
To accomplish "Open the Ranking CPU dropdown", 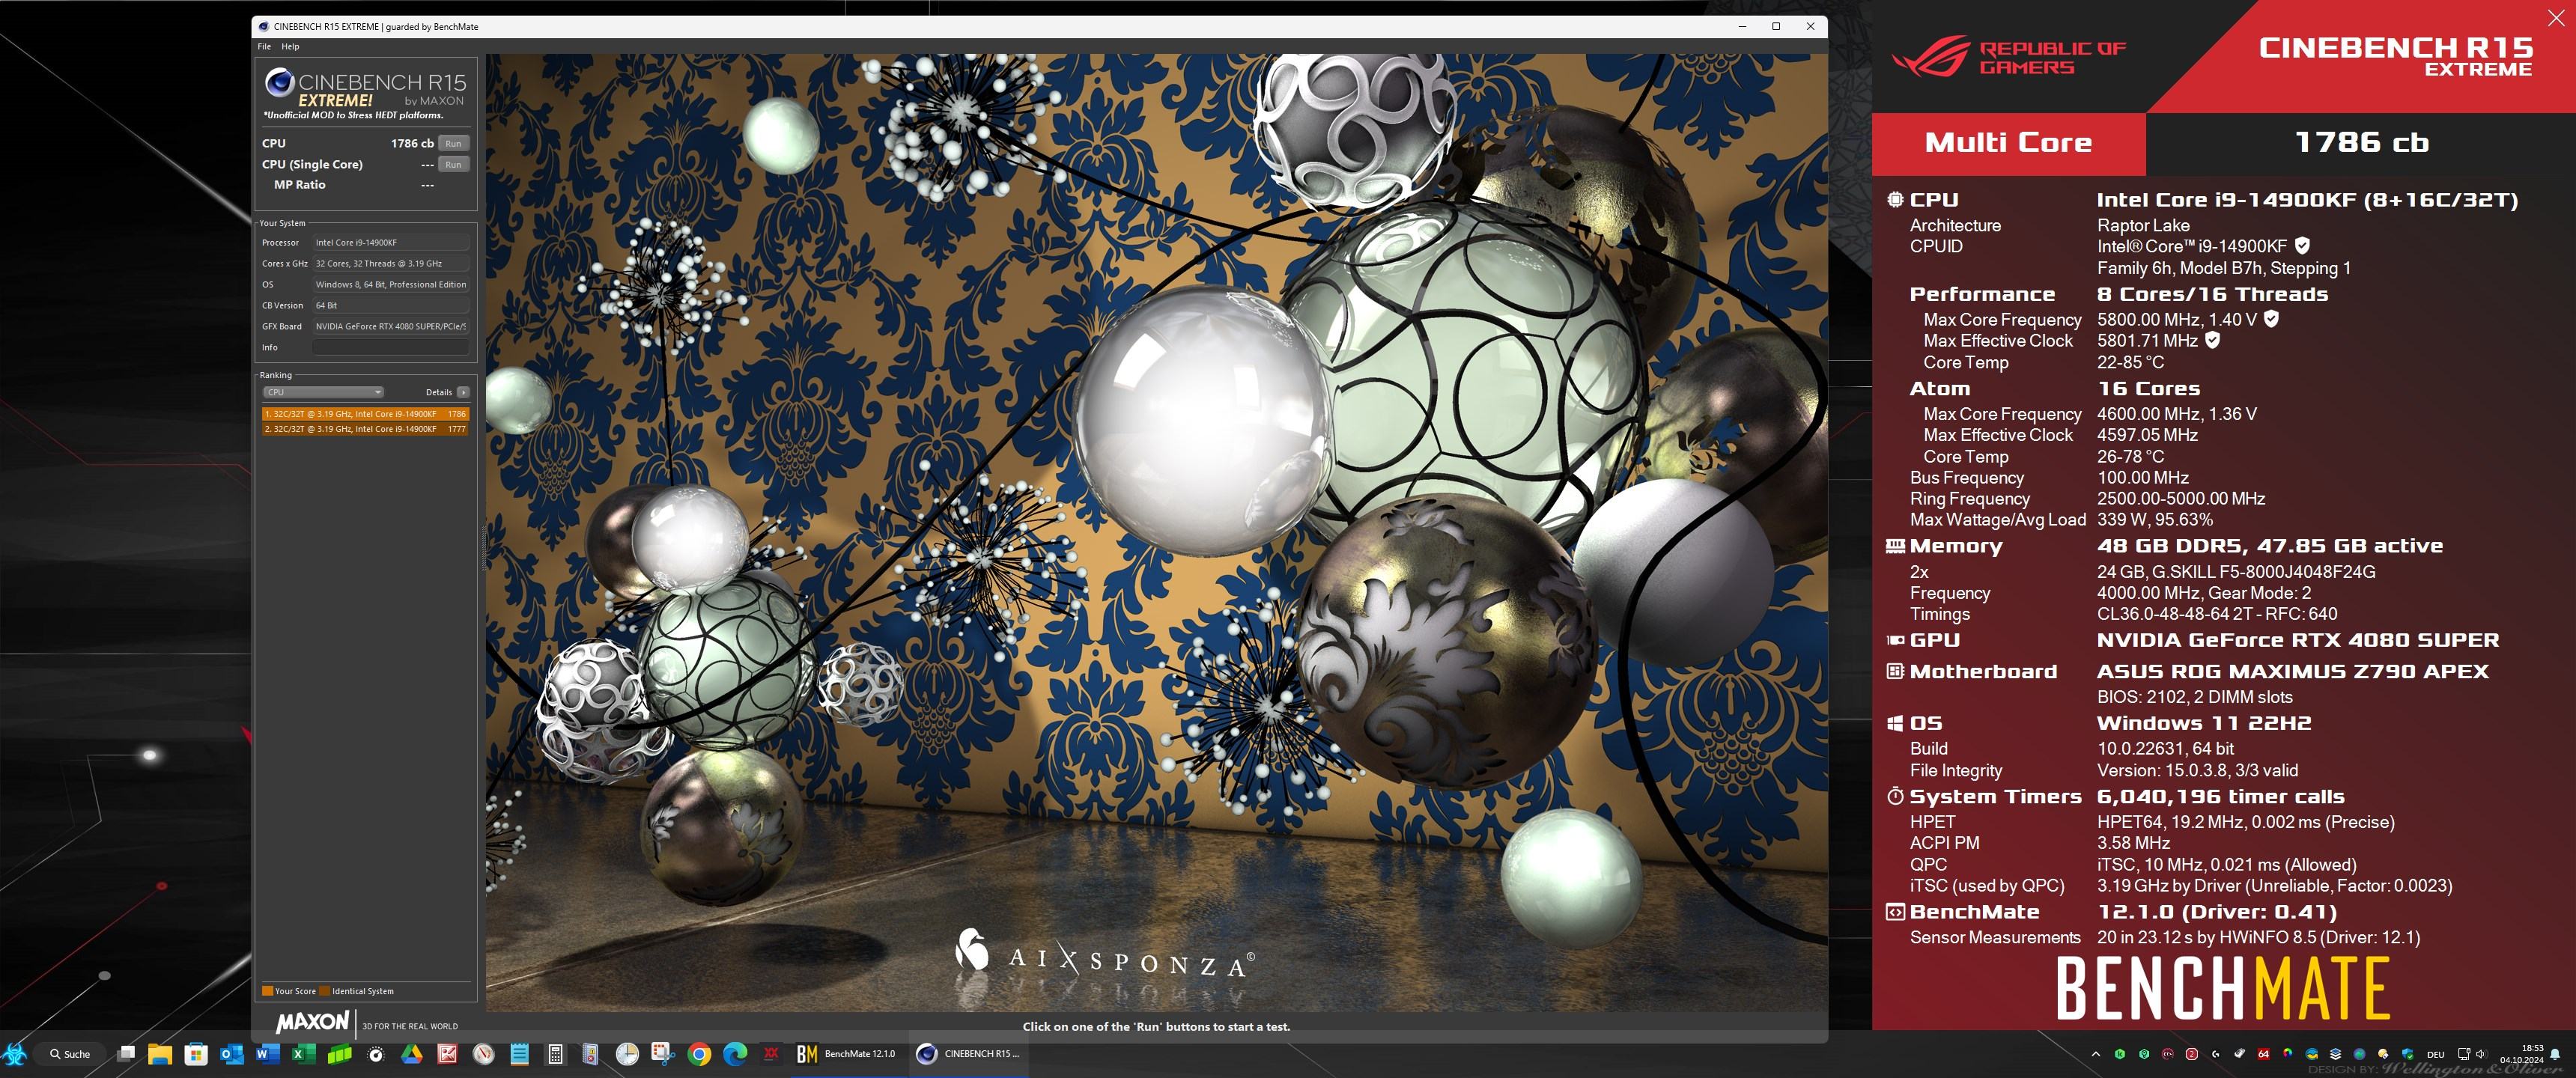I will (x=323, y=392).
